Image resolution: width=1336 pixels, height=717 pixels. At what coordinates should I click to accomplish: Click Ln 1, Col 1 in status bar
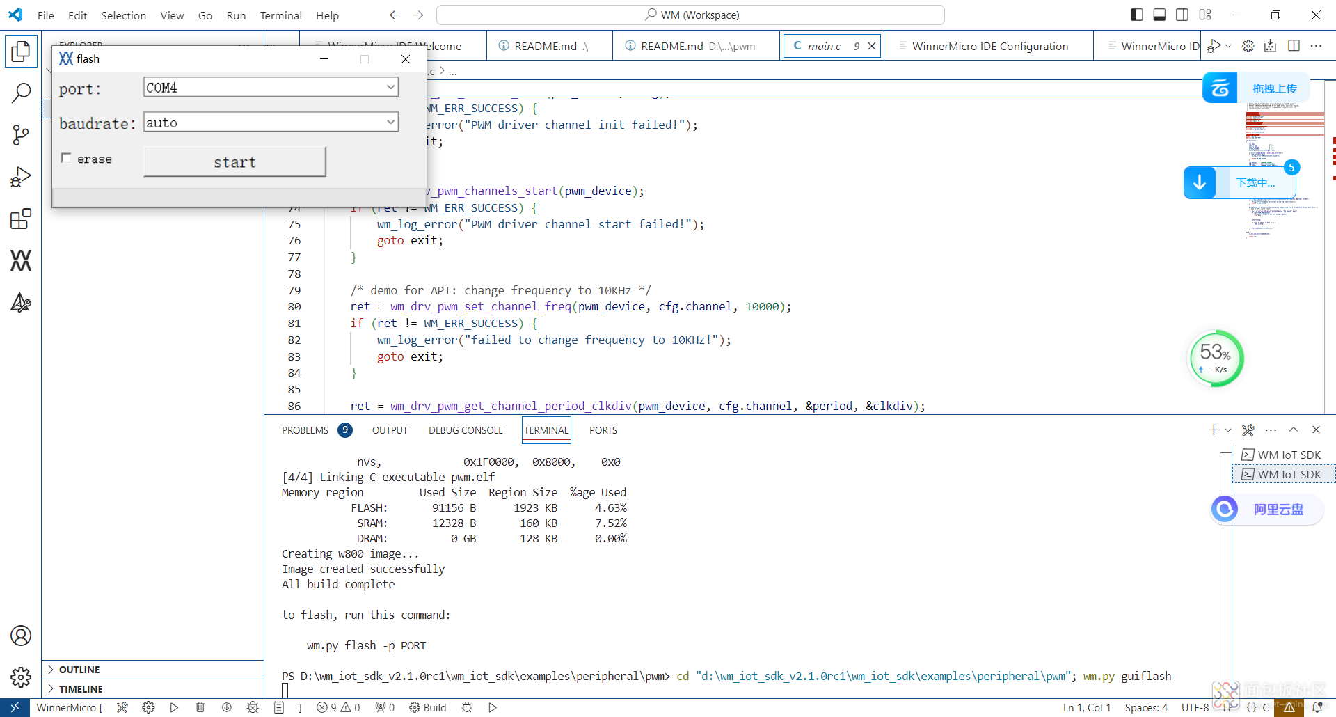pyautogui.click(x=1087, y=707)
